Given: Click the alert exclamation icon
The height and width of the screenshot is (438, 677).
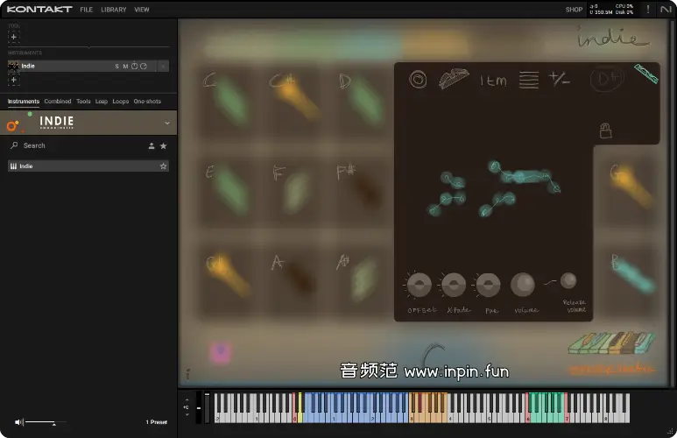Looking at the screenshot, I should pyautogui.click(x=647, y=10).
